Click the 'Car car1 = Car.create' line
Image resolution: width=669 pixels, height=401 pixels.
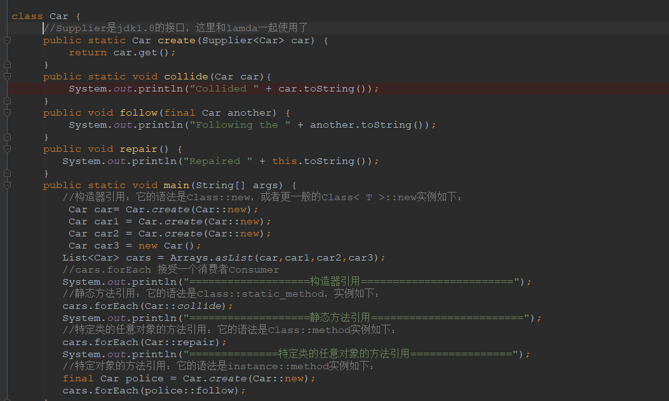click(x=170, y=222)
